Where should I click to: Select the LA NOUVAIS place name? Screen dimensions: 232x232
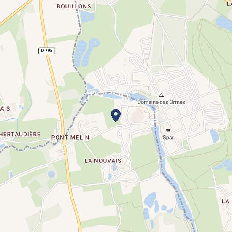click(x=103, y=161)
